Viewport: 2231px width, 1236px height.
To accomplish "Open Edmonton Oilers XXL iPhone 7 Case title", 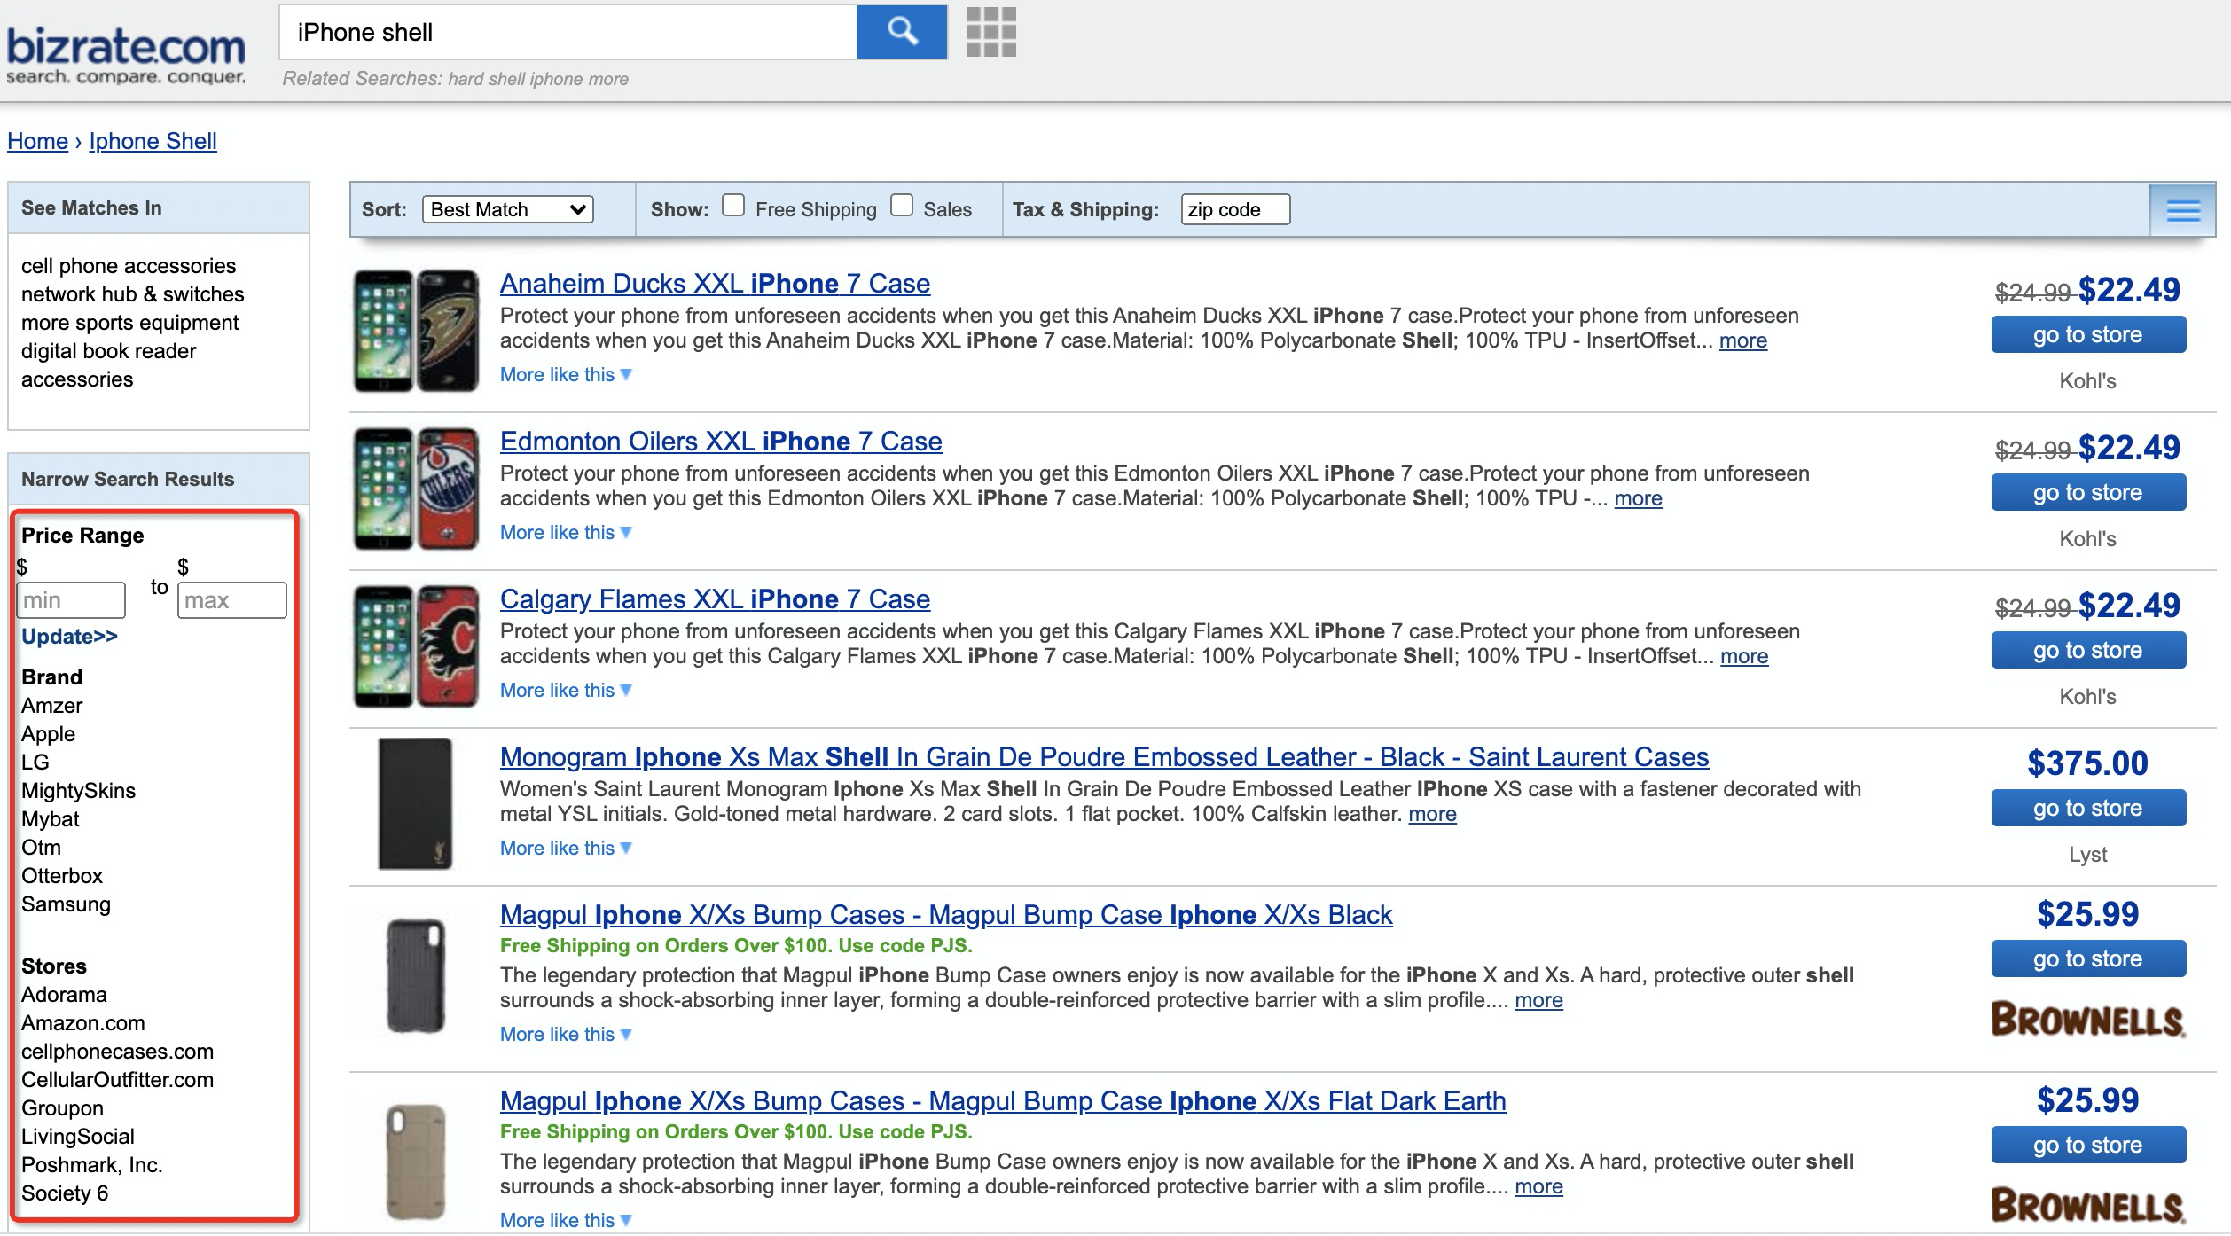I will (721, 442).
